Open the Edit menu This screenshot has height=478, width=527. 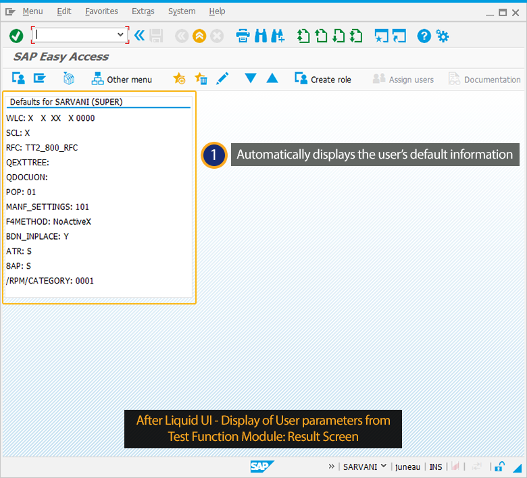[x=64, y=11]
